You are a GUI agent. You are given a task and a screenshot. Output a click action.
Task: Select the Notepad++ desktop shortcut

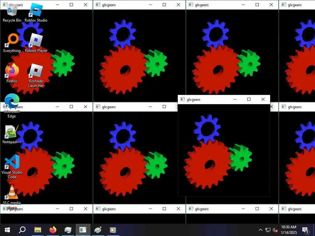click(12, 135)
